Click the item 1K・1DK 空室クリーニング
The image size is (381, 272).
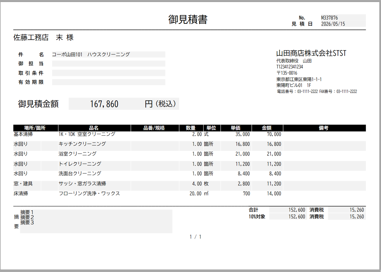[87, 134]
